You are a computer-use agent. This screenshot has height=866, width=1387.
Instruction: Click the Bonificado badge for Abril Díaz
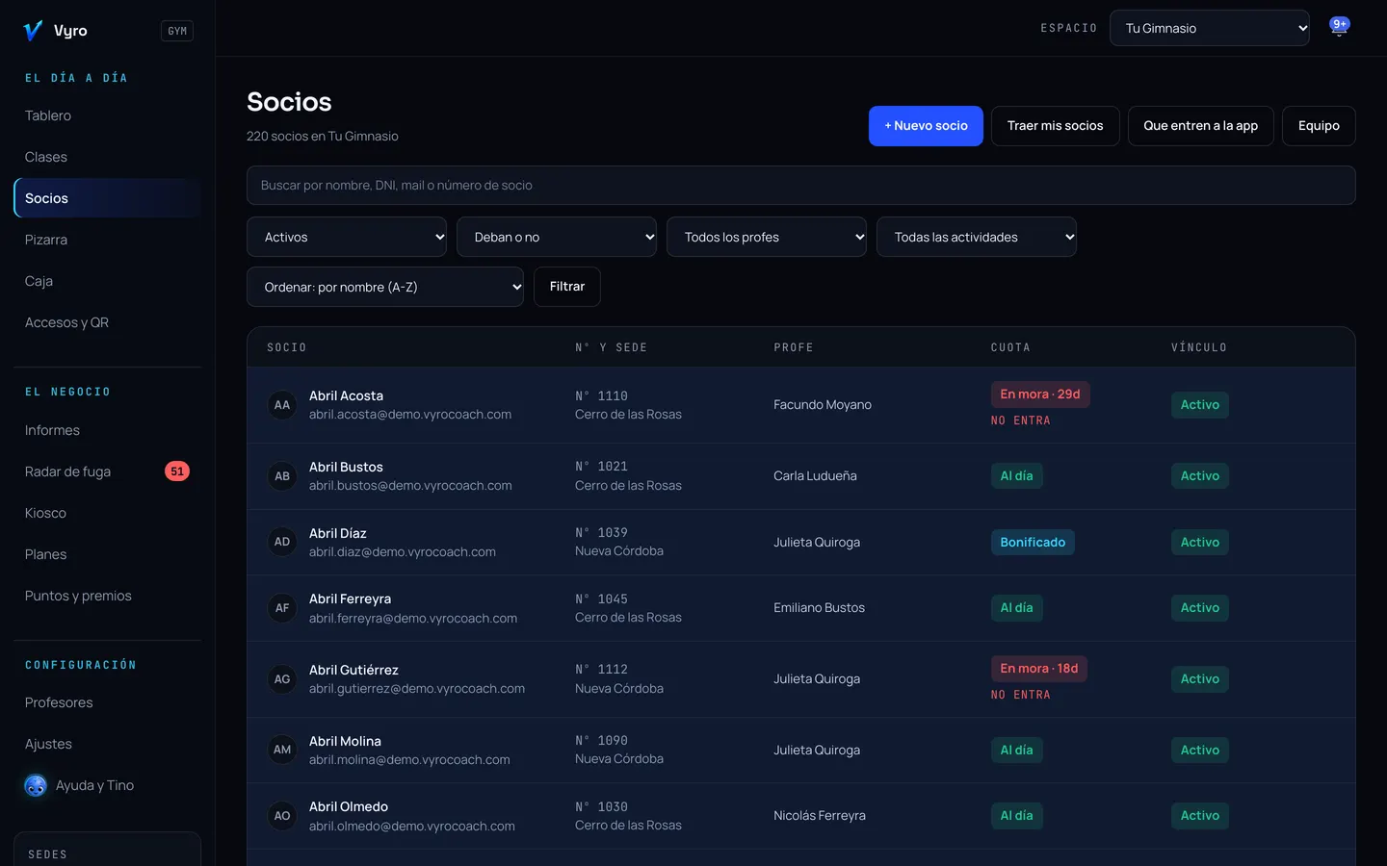(x=1033, y=543)
